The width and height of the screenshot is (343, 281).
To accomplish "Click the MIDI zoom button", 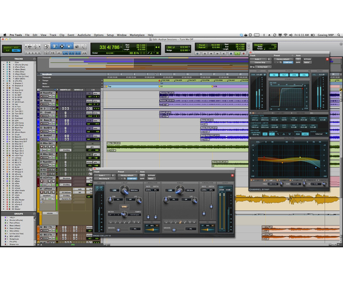I will click(36, 46).
